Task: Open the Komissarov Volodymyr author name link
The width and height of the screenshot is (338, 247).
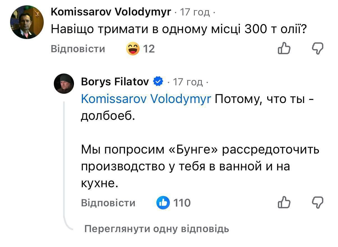Action: [111, 12]
